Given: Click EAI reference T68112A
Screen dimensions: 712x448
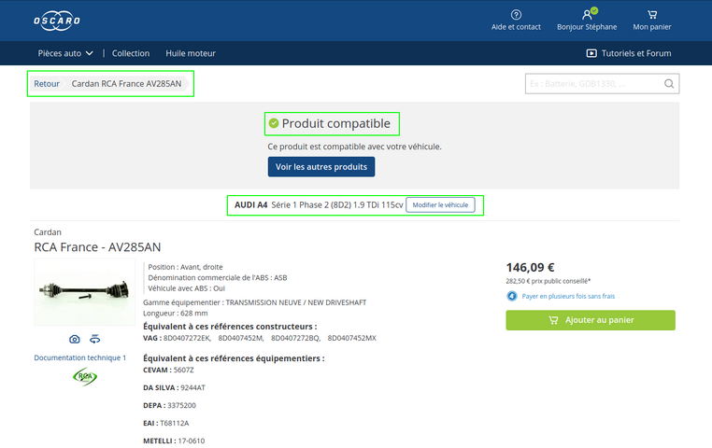Looking at the screenshot, I should [x=175, y=423].
